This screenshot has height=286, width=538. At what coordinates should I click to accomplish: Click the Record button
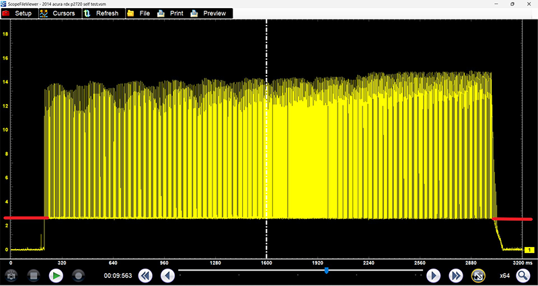[x=78, y=275]
